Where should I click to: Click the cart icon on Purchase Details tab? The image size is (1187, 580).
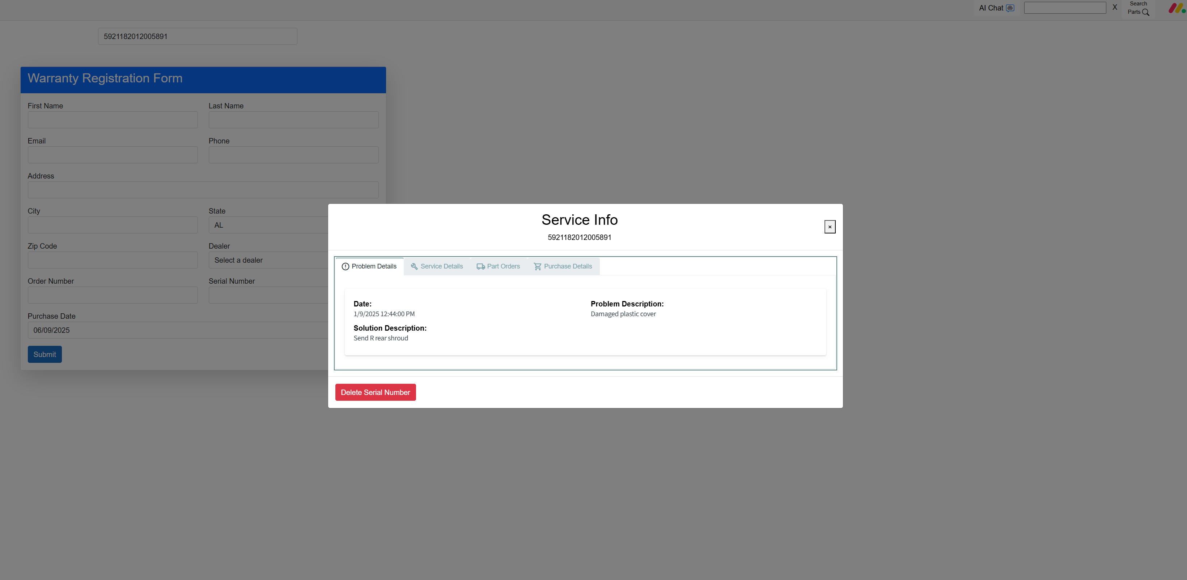pos(537,267)
